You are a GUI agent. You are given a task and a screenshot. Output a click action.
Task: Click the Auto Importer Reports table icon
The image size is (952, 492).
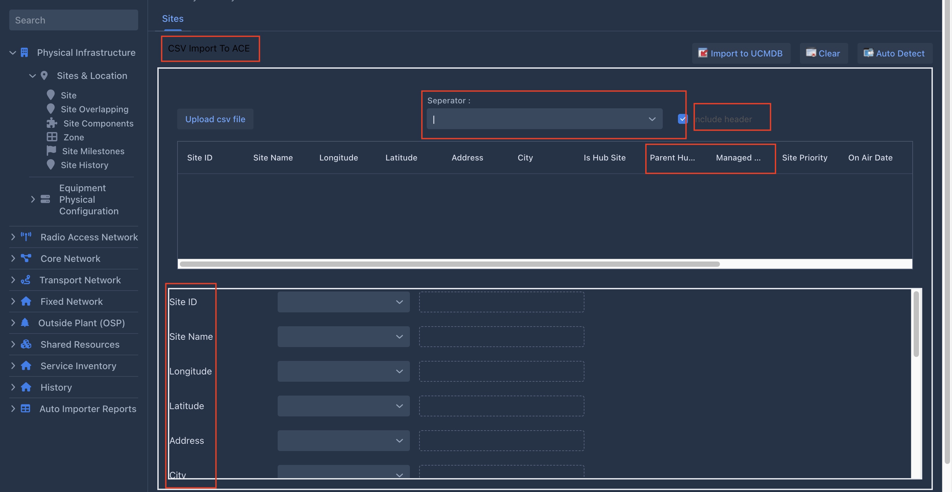(25, 408)
